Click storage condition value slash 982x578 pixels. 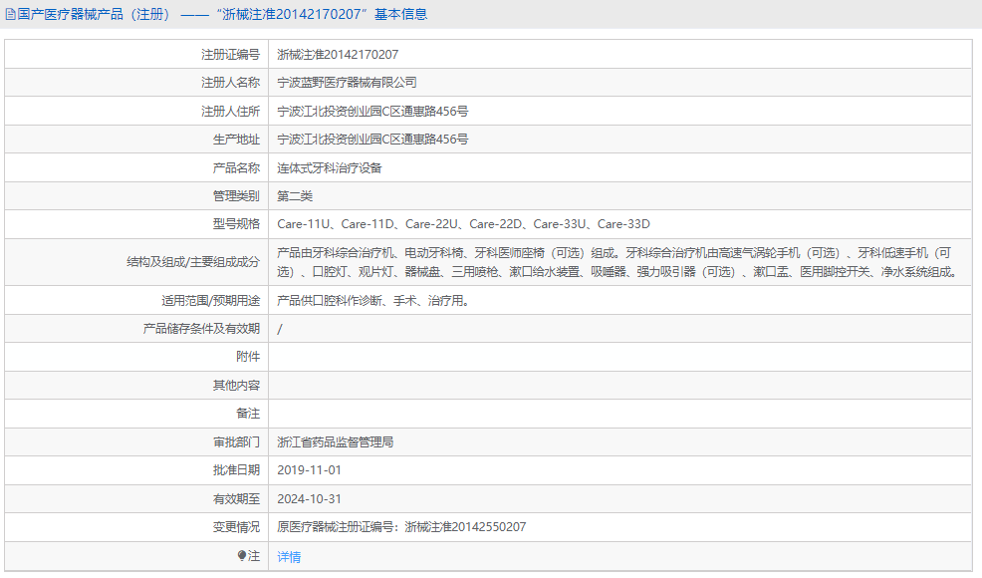click(279, 329)
